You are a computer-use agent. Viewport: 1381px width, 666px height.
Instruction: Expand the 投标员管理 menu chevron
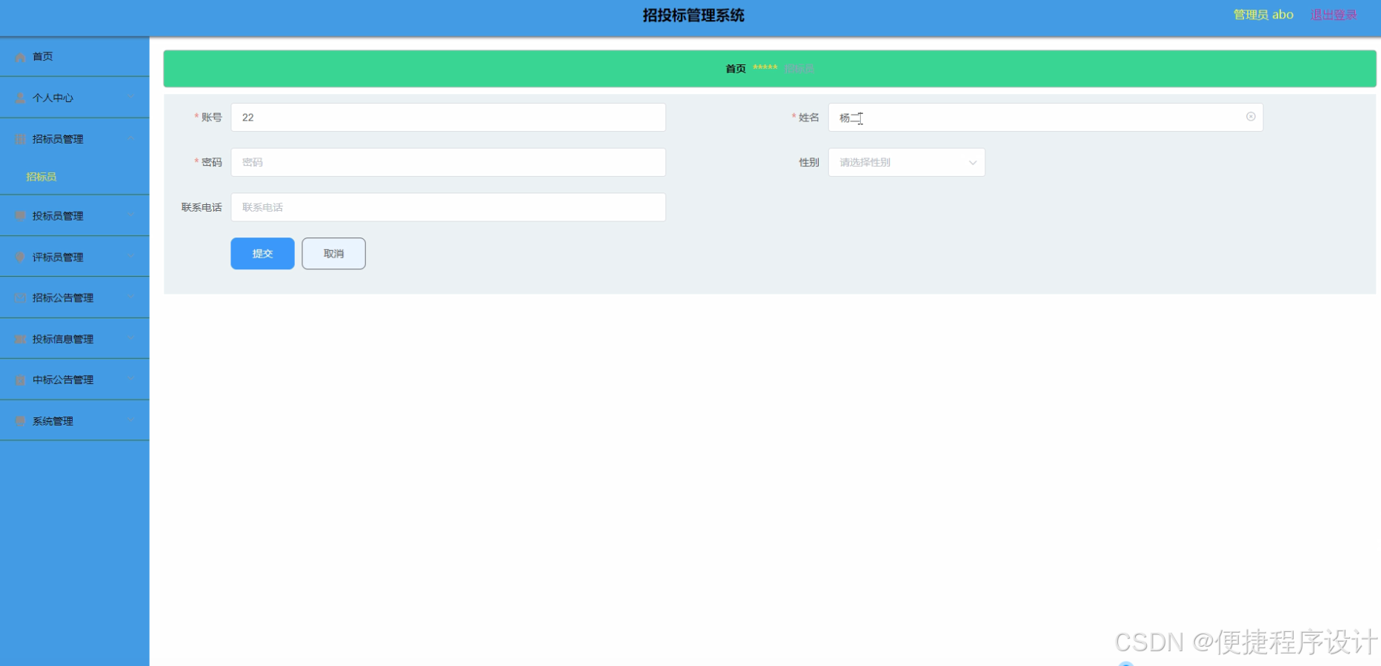[130, 215]
